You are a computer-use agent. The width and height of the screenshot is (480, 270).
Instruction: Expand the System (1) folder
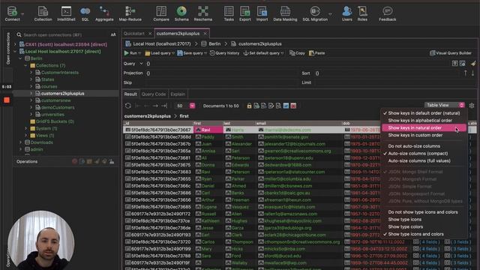click(26, 128)
